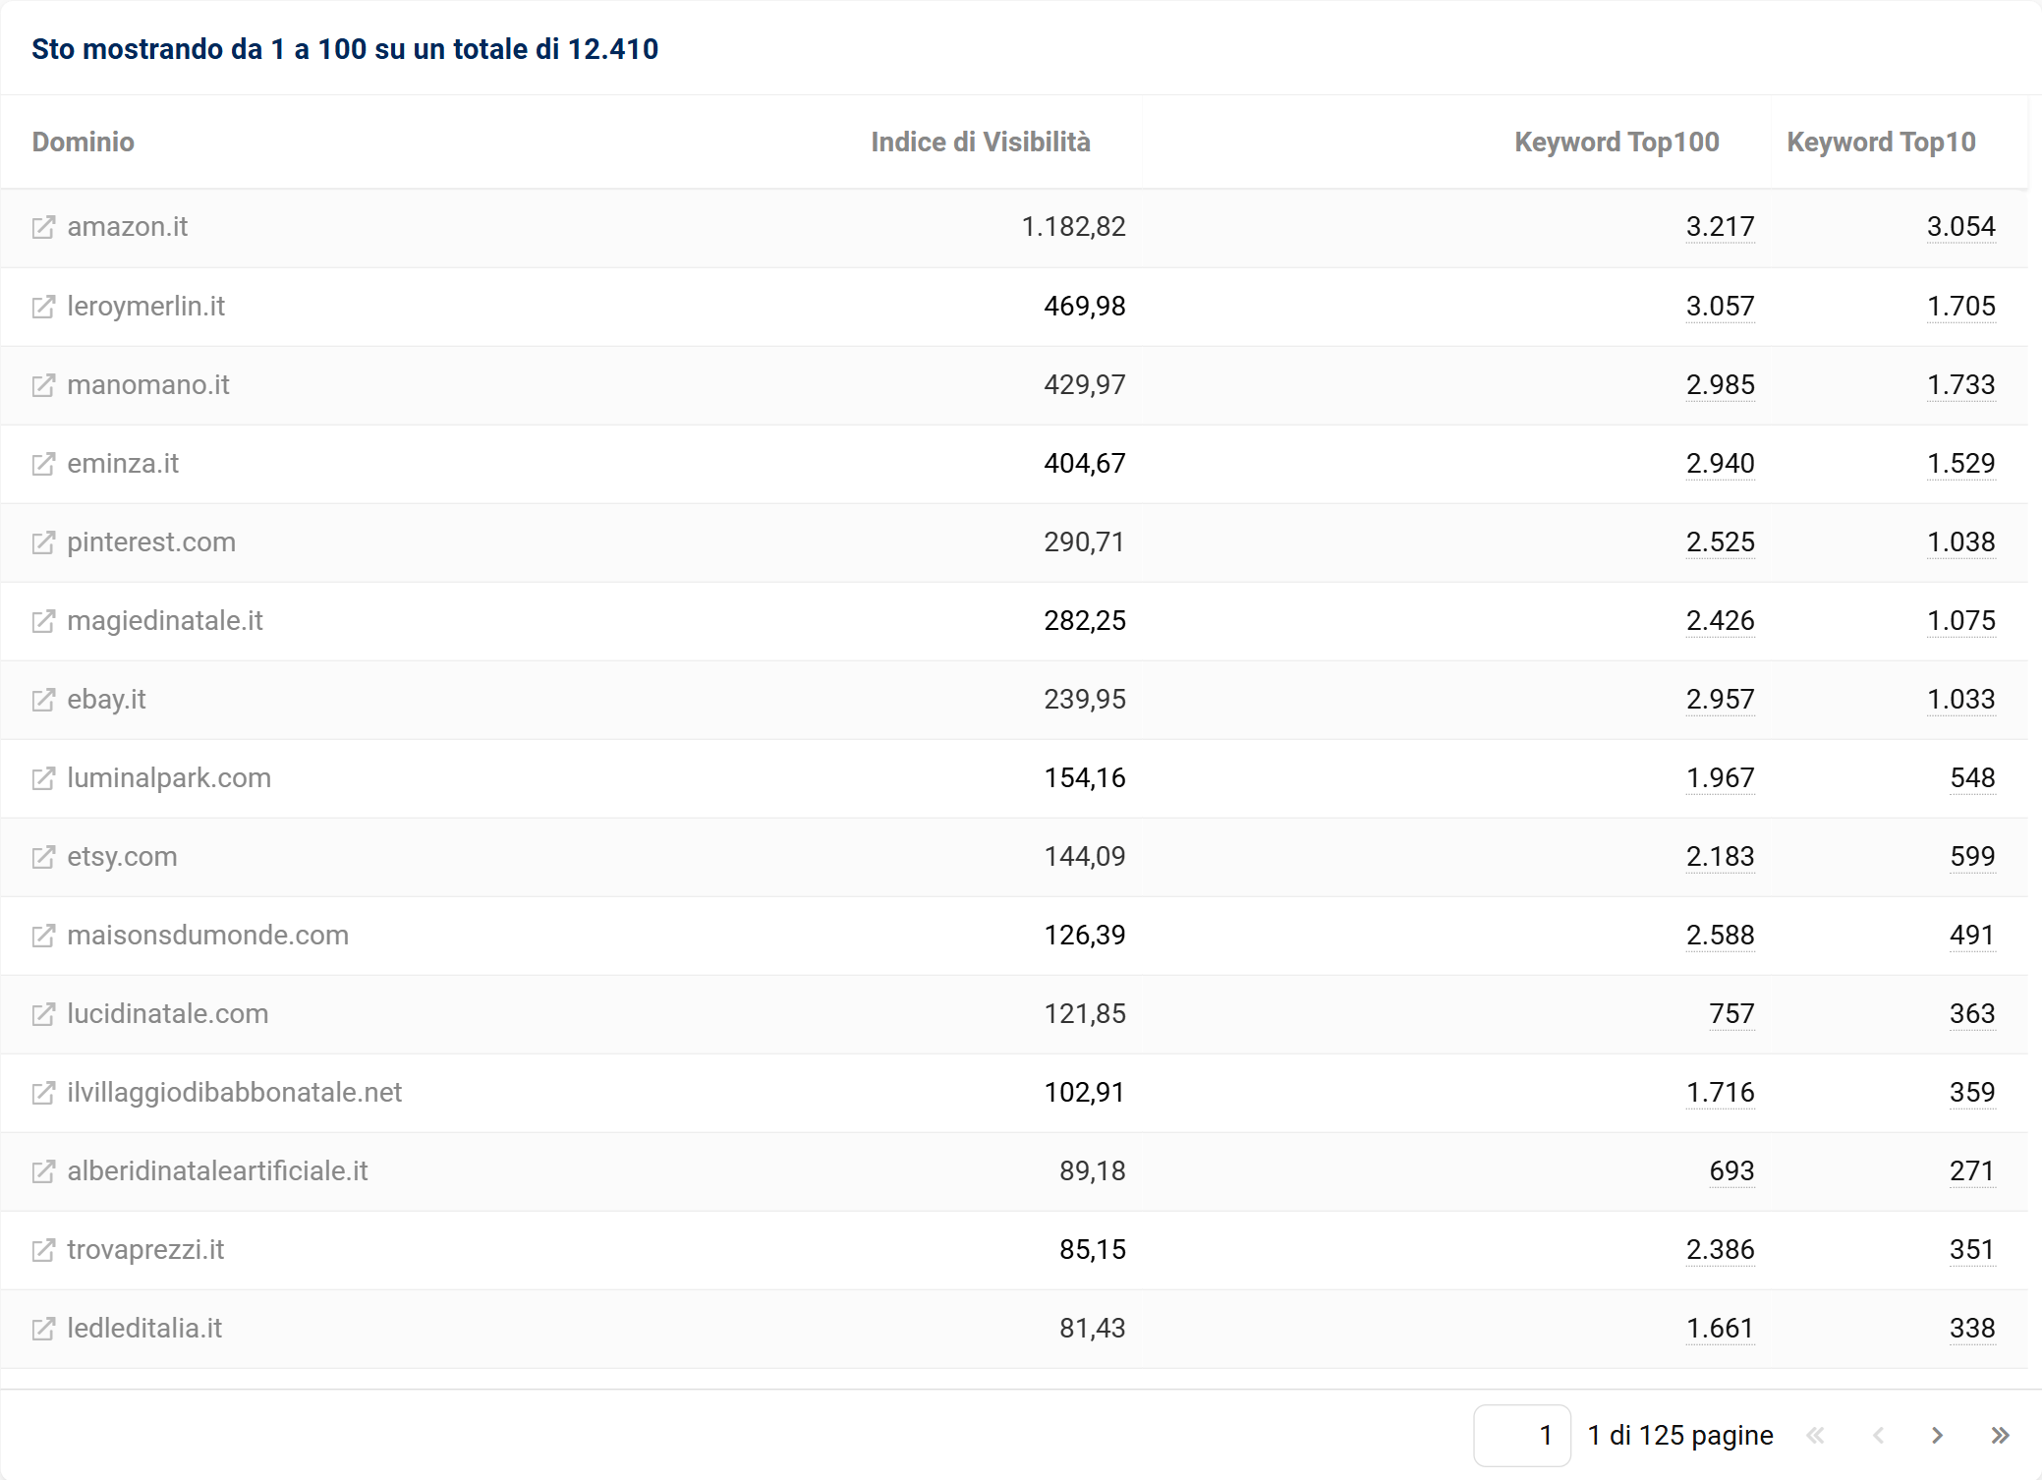Sort by Keyword Top100 column
This screenshot has height=1480, width=2042.
pos(1617,142)
